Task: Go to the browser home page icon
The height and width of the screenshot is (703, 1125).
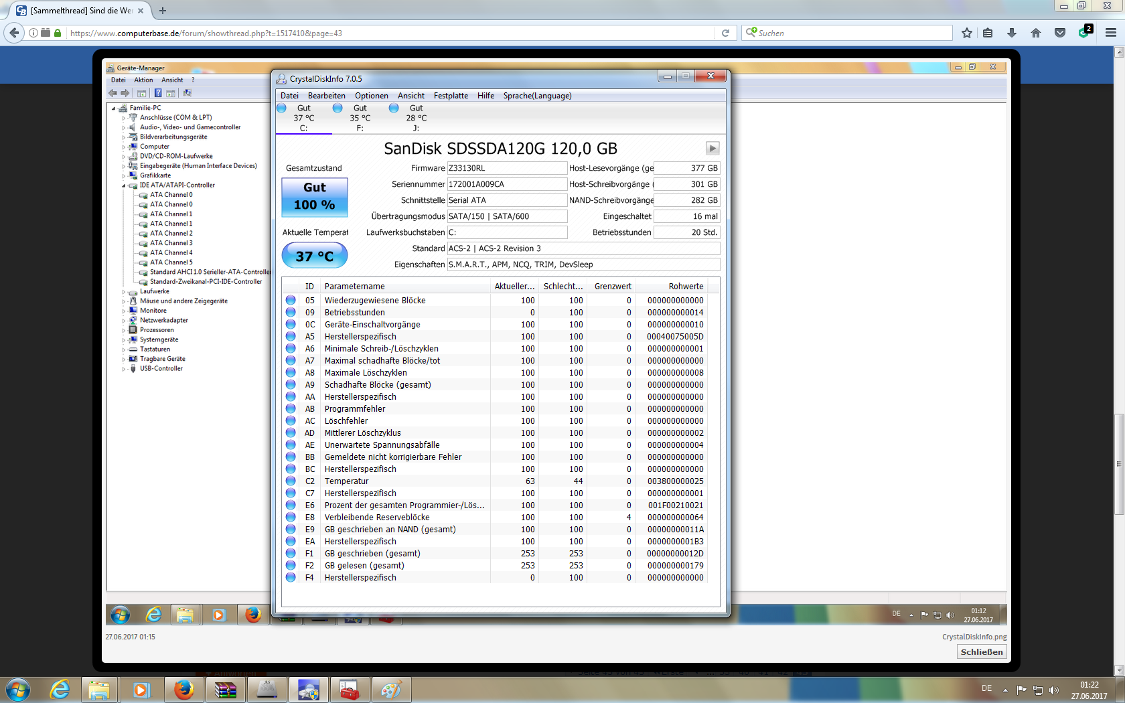Action: tap(1036, 33)
